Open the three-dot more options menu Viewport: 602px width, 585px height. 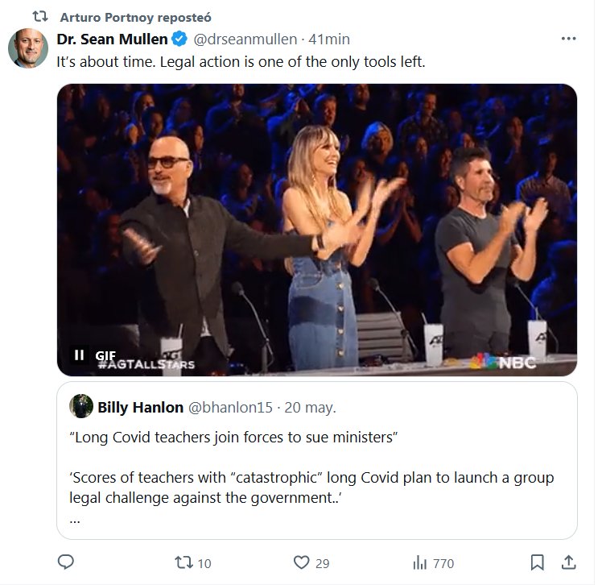568,39
